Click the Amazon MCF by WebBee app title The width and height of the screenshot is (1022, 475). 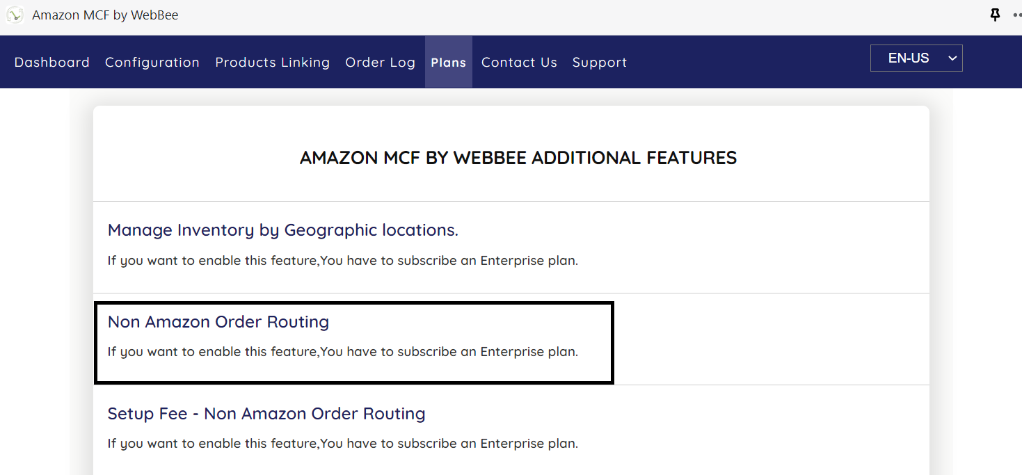(x=105, y=15)
